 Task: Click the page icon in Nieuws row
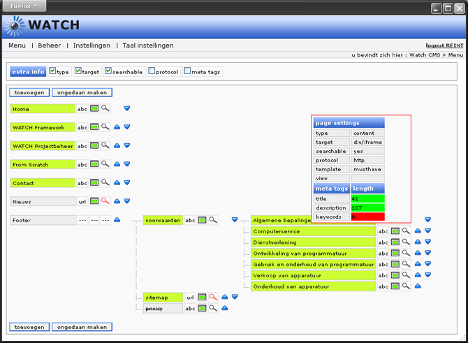click(x=94, y=201)
